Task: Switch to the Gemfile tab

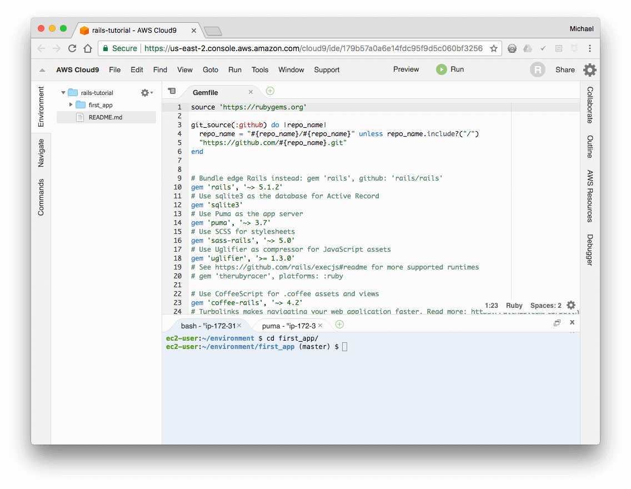Action: tap(205, 93)
